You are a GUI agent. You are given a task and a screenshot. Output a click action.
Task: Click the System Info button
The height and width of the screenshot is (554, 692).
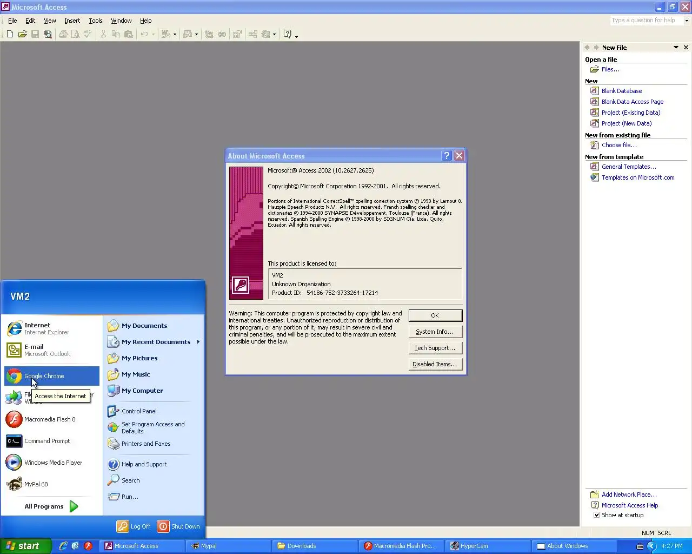coord(435,332)
